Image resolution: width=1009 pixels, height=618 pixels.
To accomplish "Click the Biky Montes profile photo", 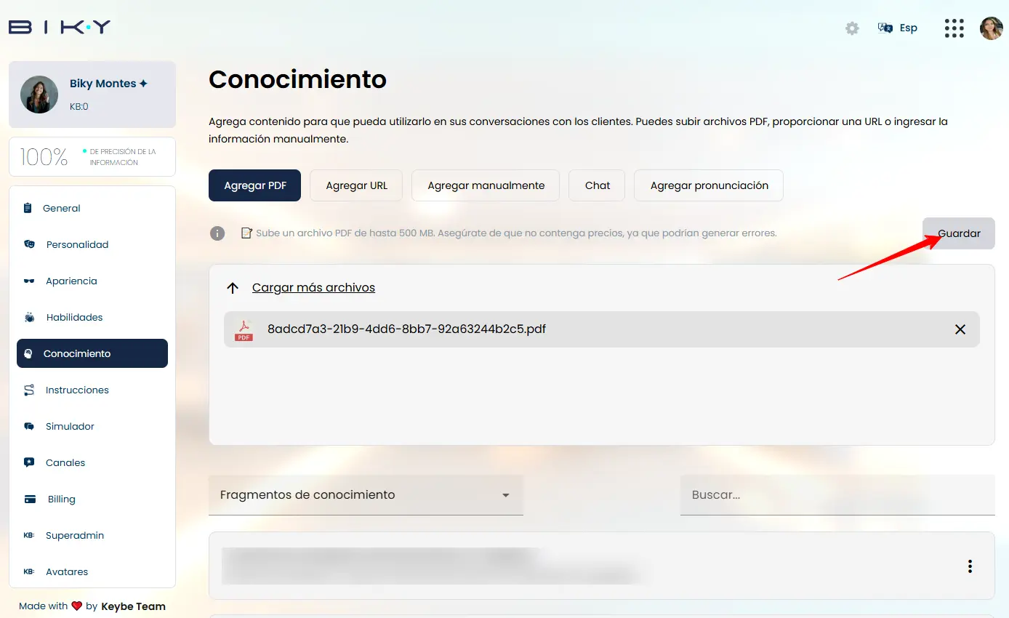I will pos(39,95).
